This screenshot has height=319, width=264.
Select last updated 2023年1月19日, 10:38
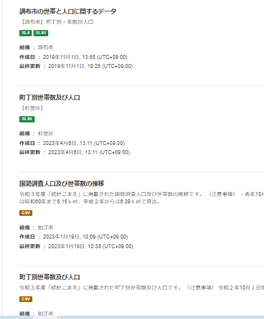point(91,246)
